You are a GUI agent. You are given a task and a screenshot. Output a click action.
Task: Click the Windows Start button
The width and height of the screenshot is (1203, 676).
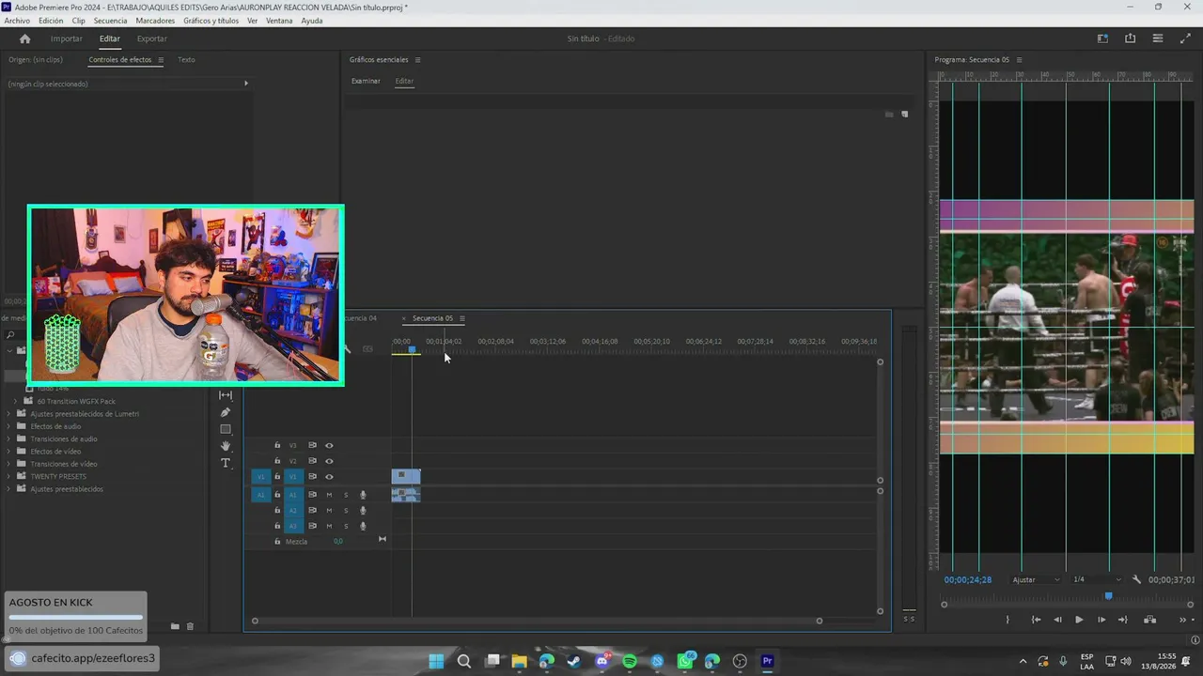point(436,661)
